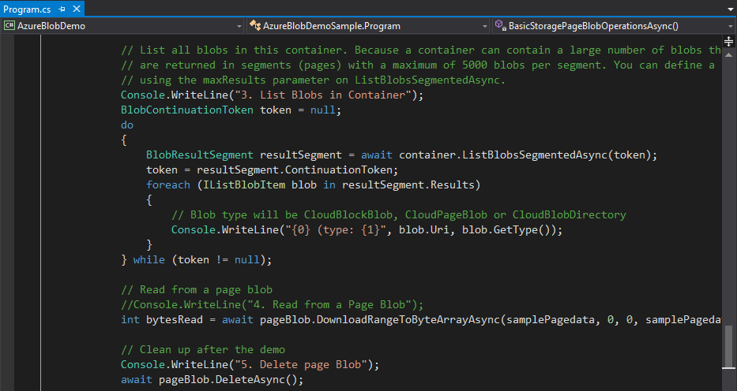Click the C# project icon beside AzureBlobDemo
Image resolution: width=737 pixels, height=391 pixels.
pos(9,25)
